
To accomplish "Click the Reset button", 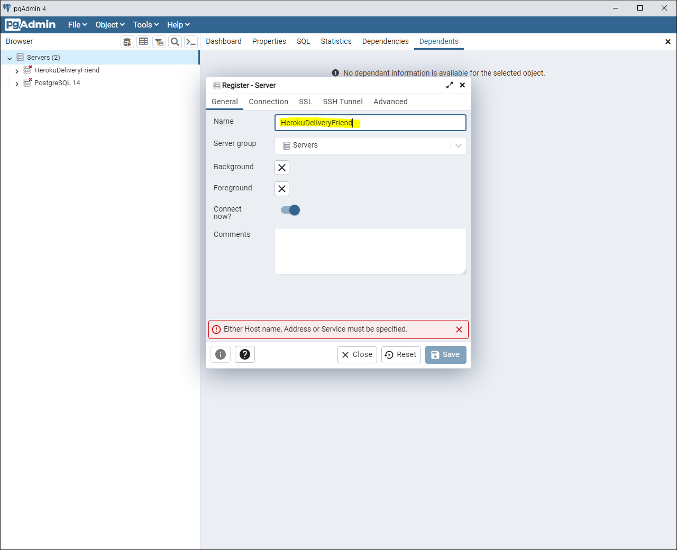I will tap(401, 355).
